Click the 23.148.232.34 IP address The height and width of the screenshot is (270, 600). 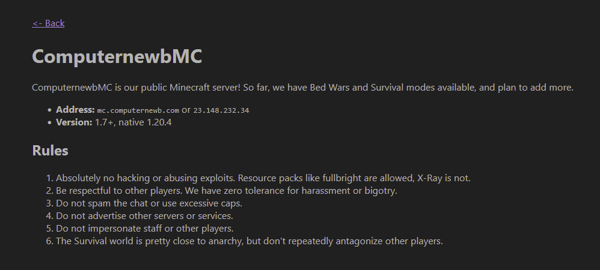221,110
